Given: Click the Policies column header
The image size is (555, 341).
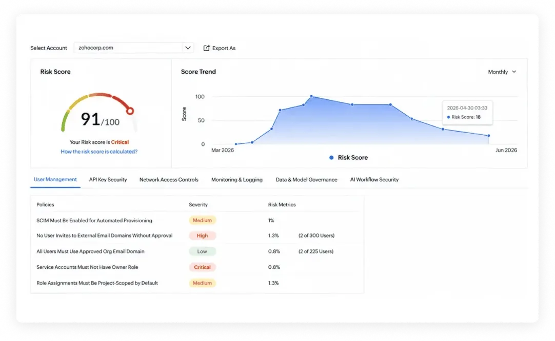Looking at the screenshot, I should point(45,205).
